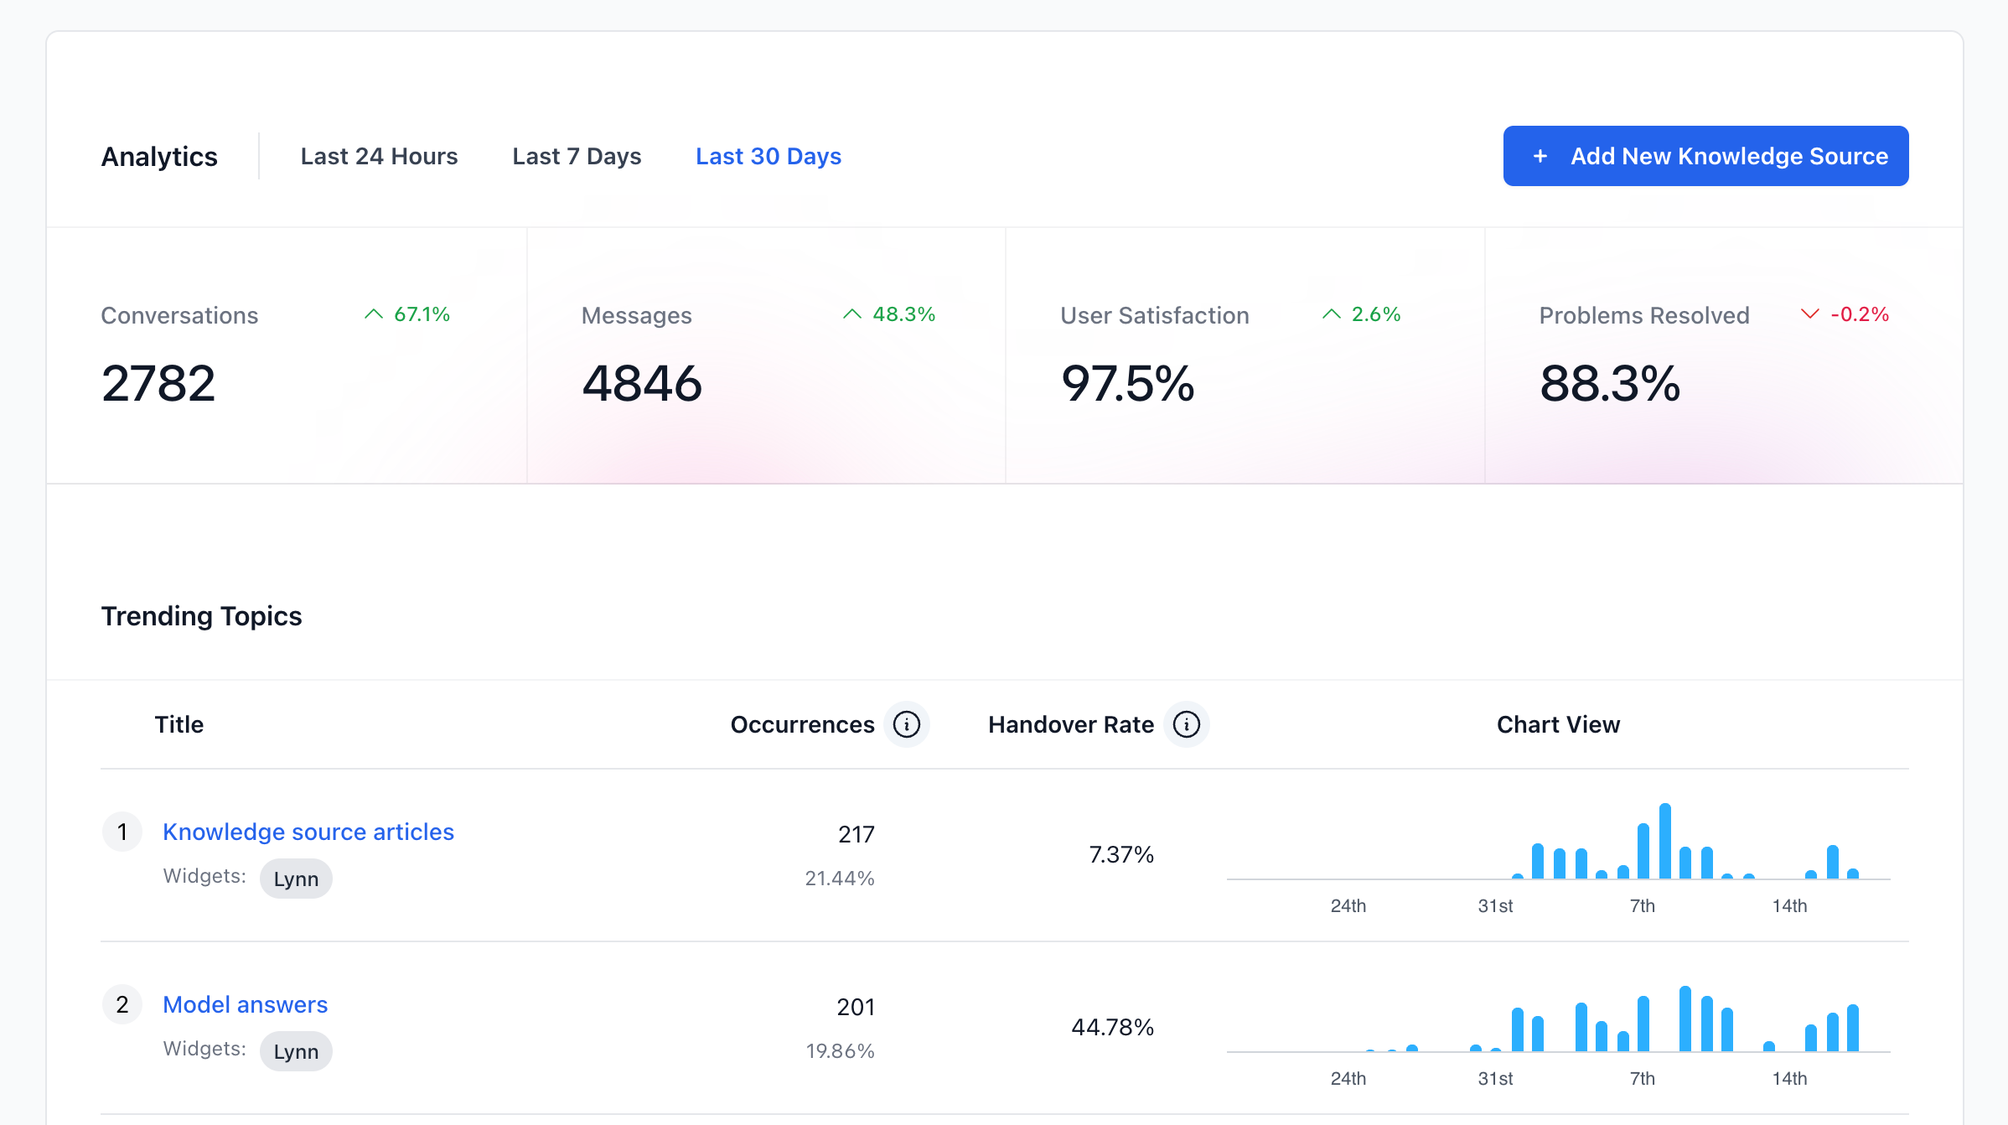Click the red down arrow beside Problems Resolved
Viewport: 2008px width, 1125px height.
click(x=1809, y=314)
